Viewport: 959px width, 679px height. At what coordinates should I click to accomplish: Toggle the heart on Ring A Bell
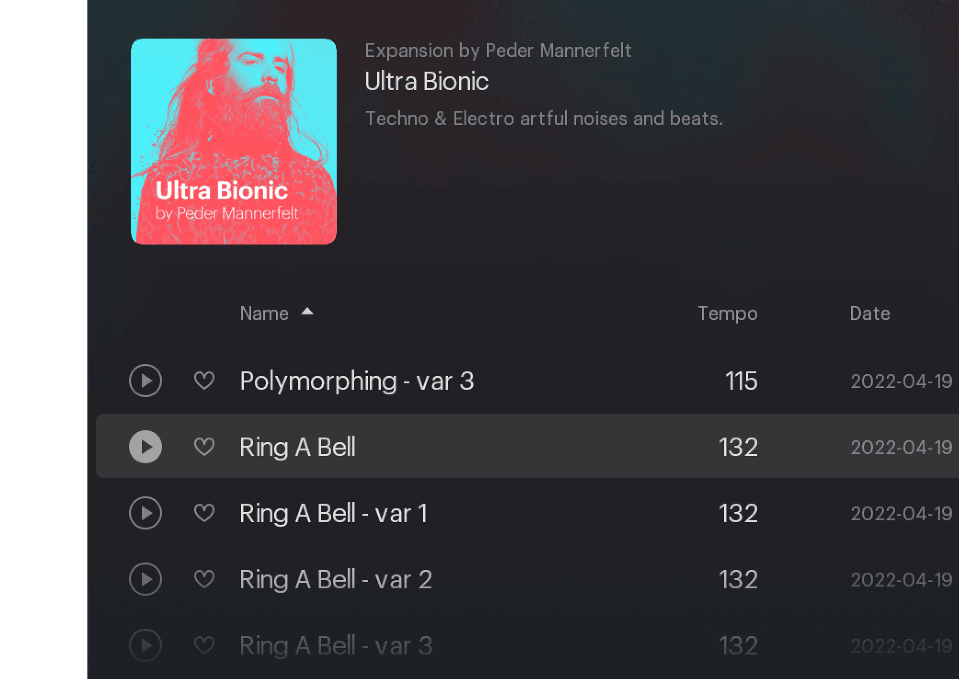click(204, 447)
